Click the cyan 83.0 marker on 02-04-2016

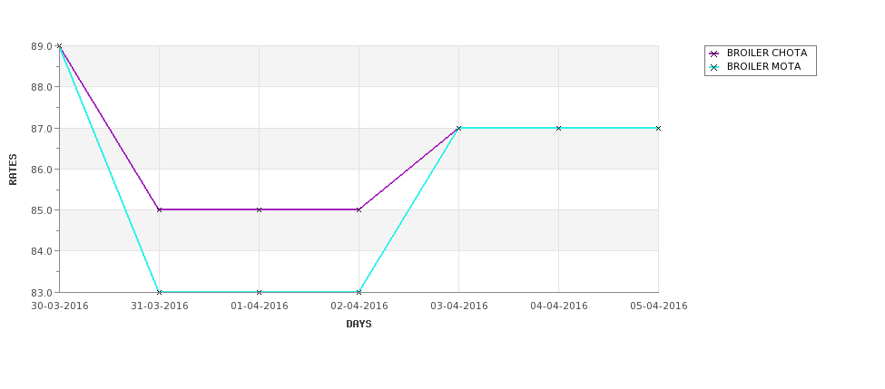pos(359,292)
